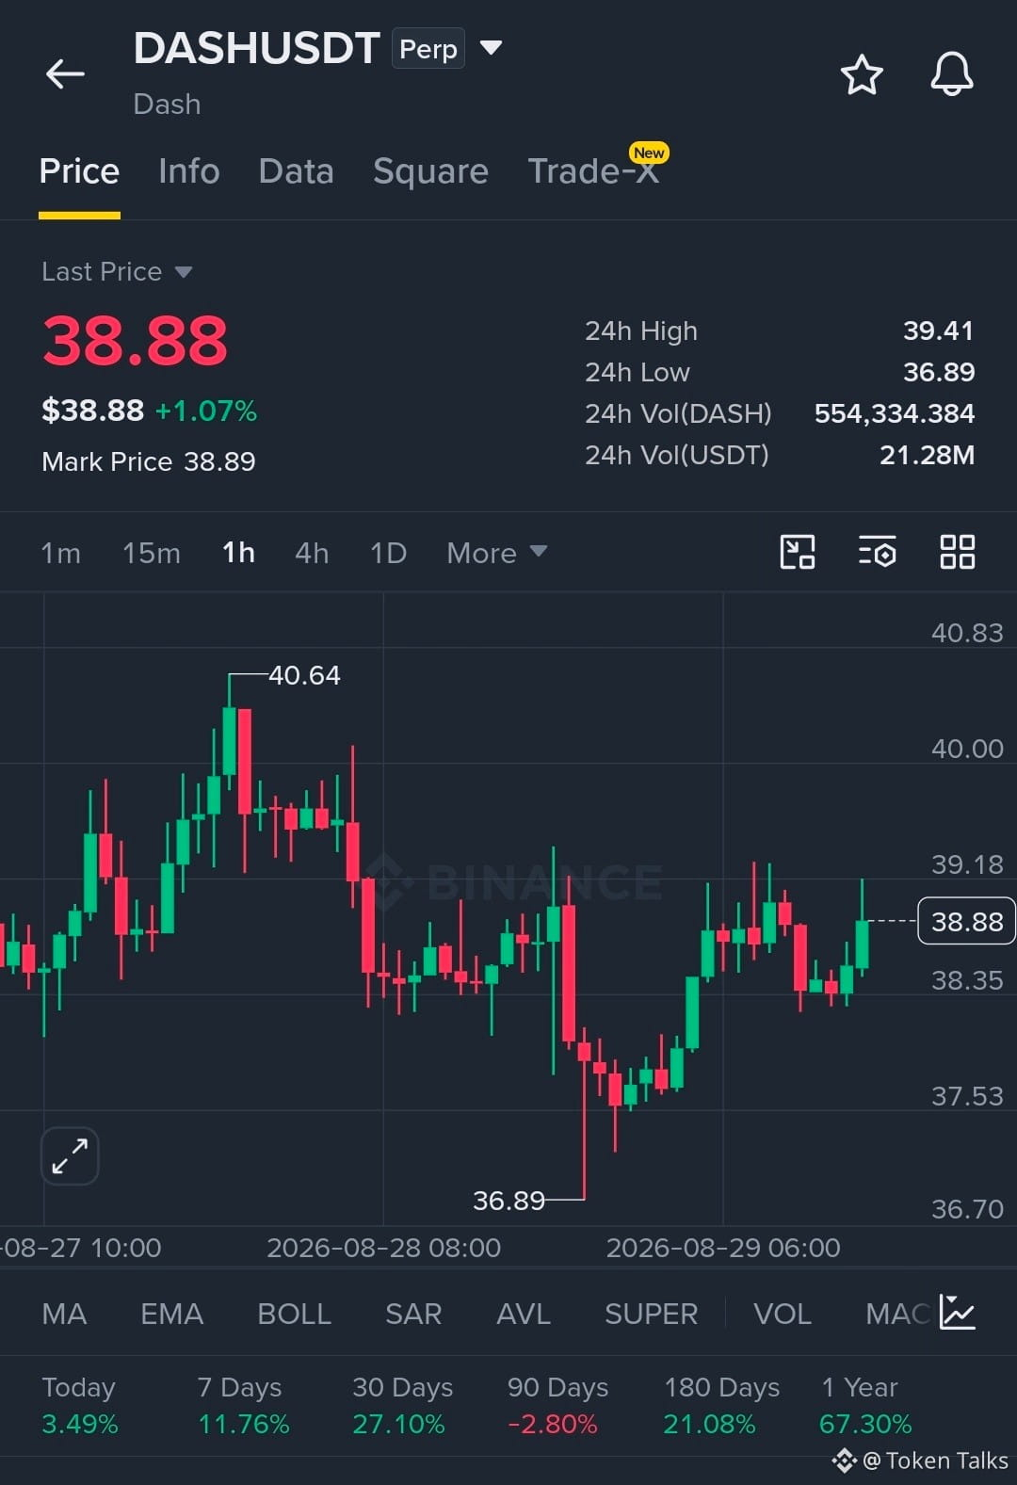The height and width of the screenshot is (1485, 1017).
Task: Open the More timeframes dropdown
Action: [496, 553]
